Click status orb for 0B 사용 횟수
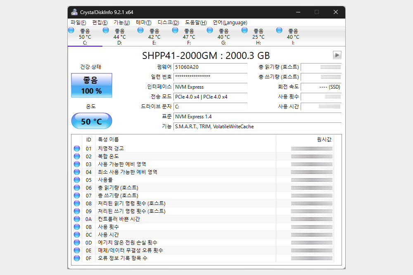The width and height of the screenshot is (413, 275). 77,227
